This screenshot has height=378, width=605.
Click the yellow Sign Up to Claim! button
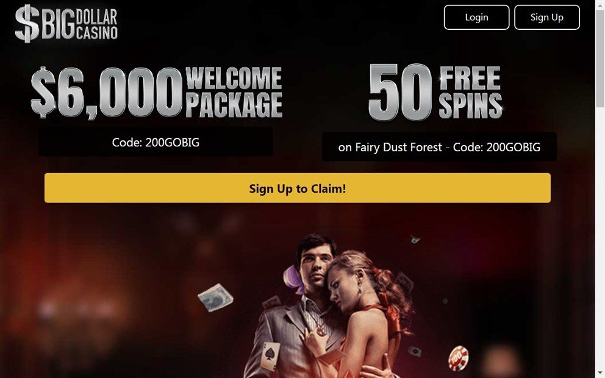click(298, 188)
